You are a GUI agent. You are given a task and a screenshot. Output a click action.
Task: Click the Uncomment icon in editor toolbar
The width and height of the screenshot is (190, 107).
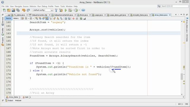pos(85,18)
